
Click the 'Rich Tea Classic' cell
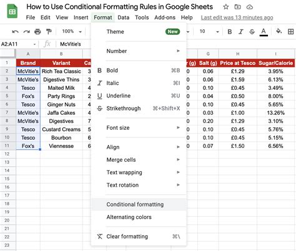point(61,71)
